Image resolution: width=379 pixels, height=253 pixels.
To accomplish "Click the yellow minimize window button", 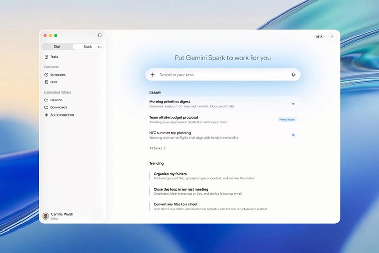I will 50,35.
